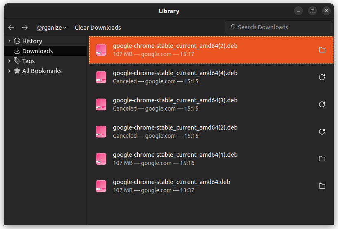Click package icon of canceled amd64(2).deb row

pyautogui.click(x=101, y=132)
